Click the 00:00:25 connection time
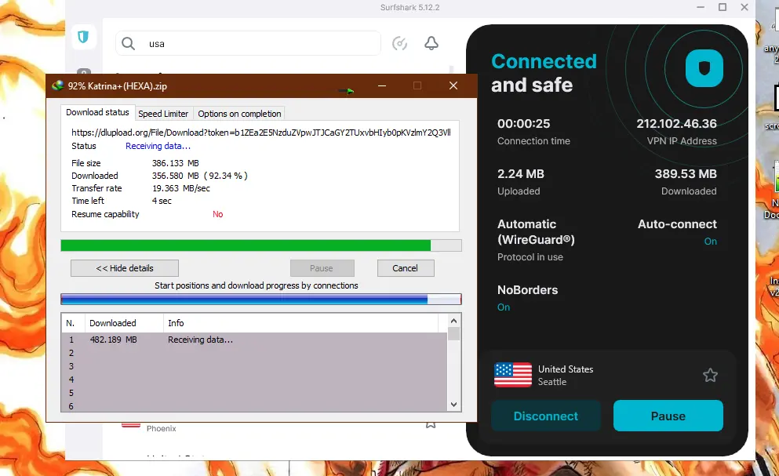Viewport: 779px width, 476px height. 523,124
